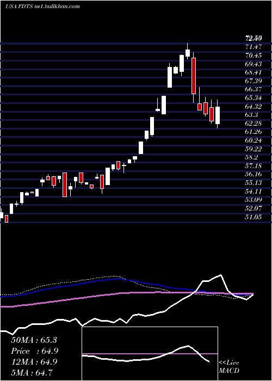Click the 50MA : 65.3 readout
The height and width of the screenshot is (381, 272).
34,340
